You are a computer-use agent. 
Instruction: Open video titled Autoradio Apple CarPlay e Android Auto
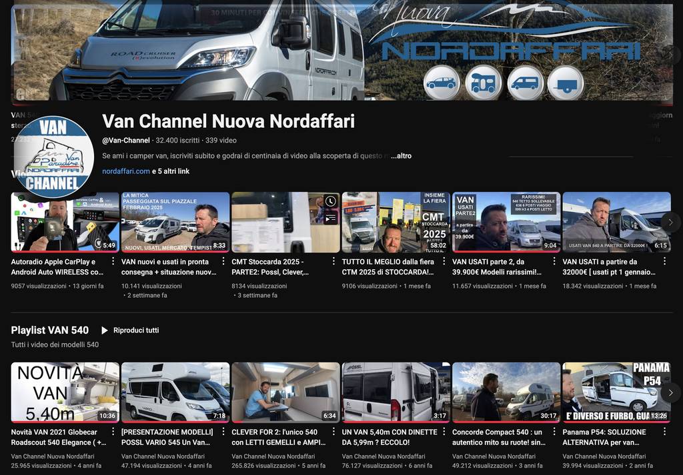[x=57, y=266]
